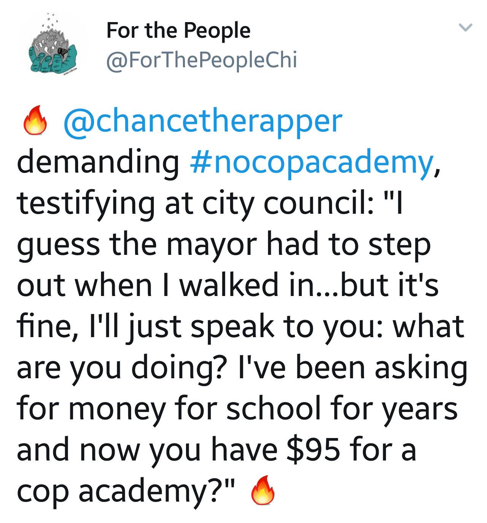Open the tweet options chevron menu
Screen dimensions: 487x523
tap(465, 27)
